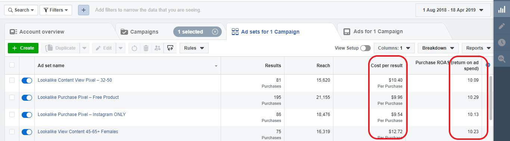Click the trash delete icon

tap(146, 48)
